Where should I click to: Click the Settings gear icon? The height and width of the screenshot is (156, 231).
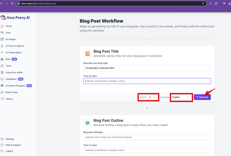pyautogui.click(x=2, y=139)
